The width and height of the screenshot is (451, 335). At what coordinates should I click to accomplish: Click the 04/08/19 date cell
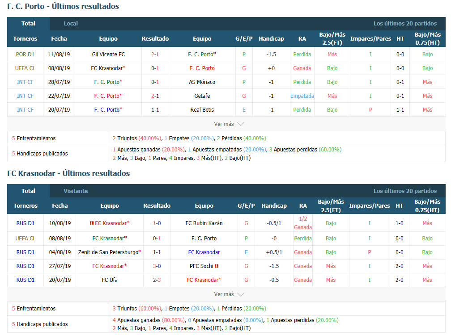pos(60,252)
